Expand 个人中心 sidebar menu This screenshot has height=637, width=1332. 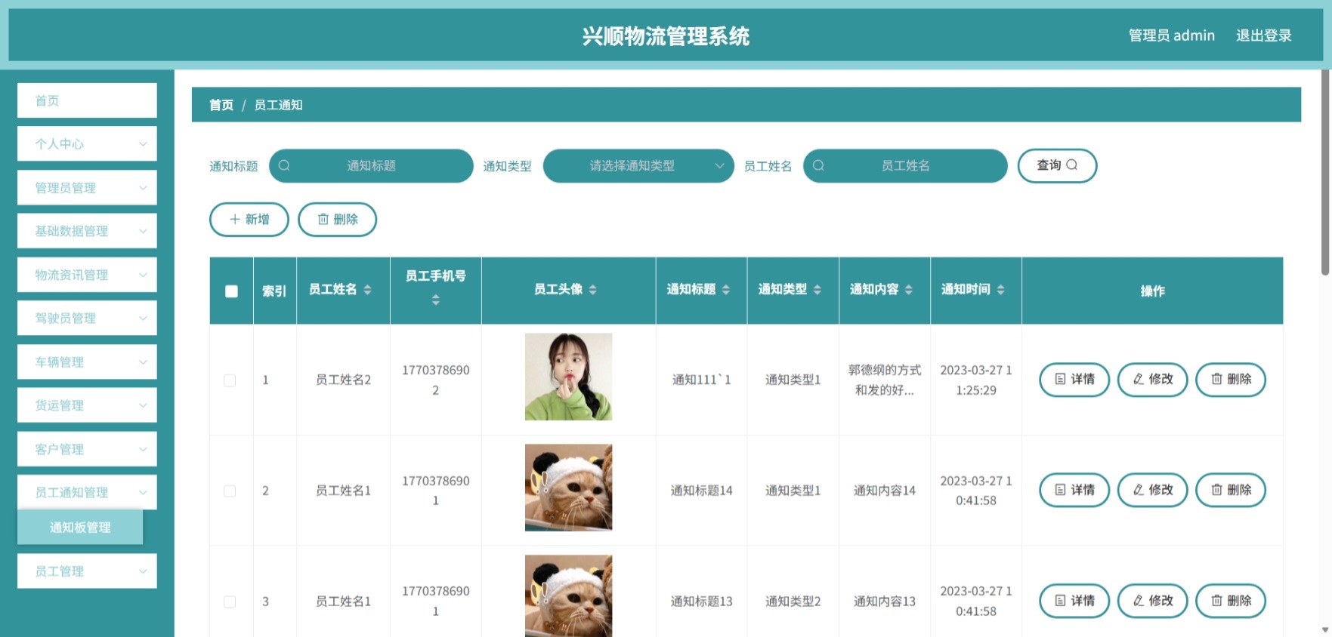(87, 144)
